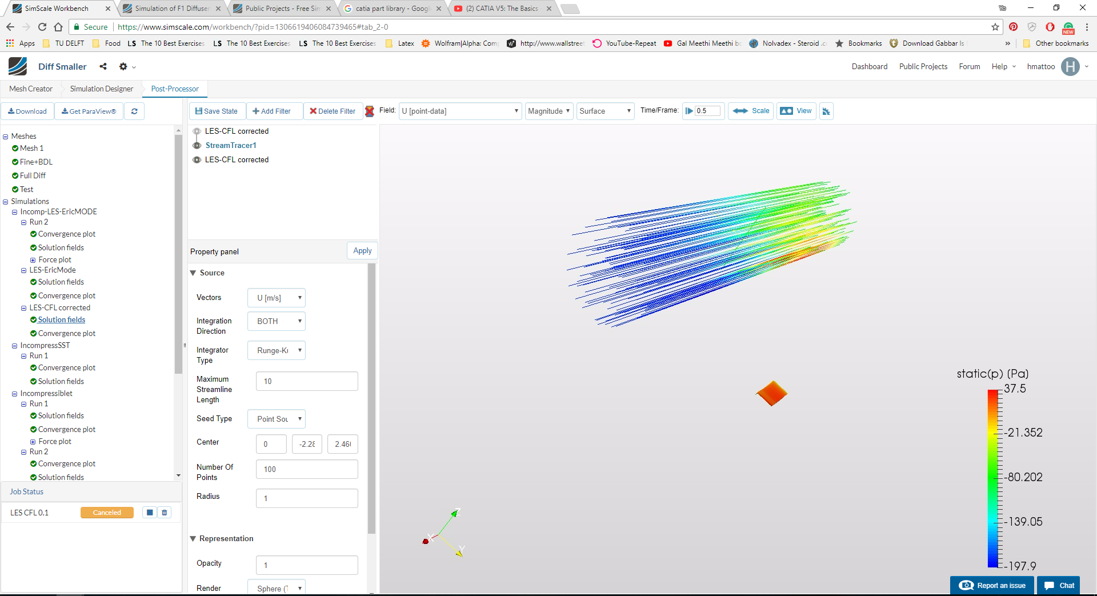
Task: Toggle visibility of StreamTracer1
Action: [x=197, y=146]
